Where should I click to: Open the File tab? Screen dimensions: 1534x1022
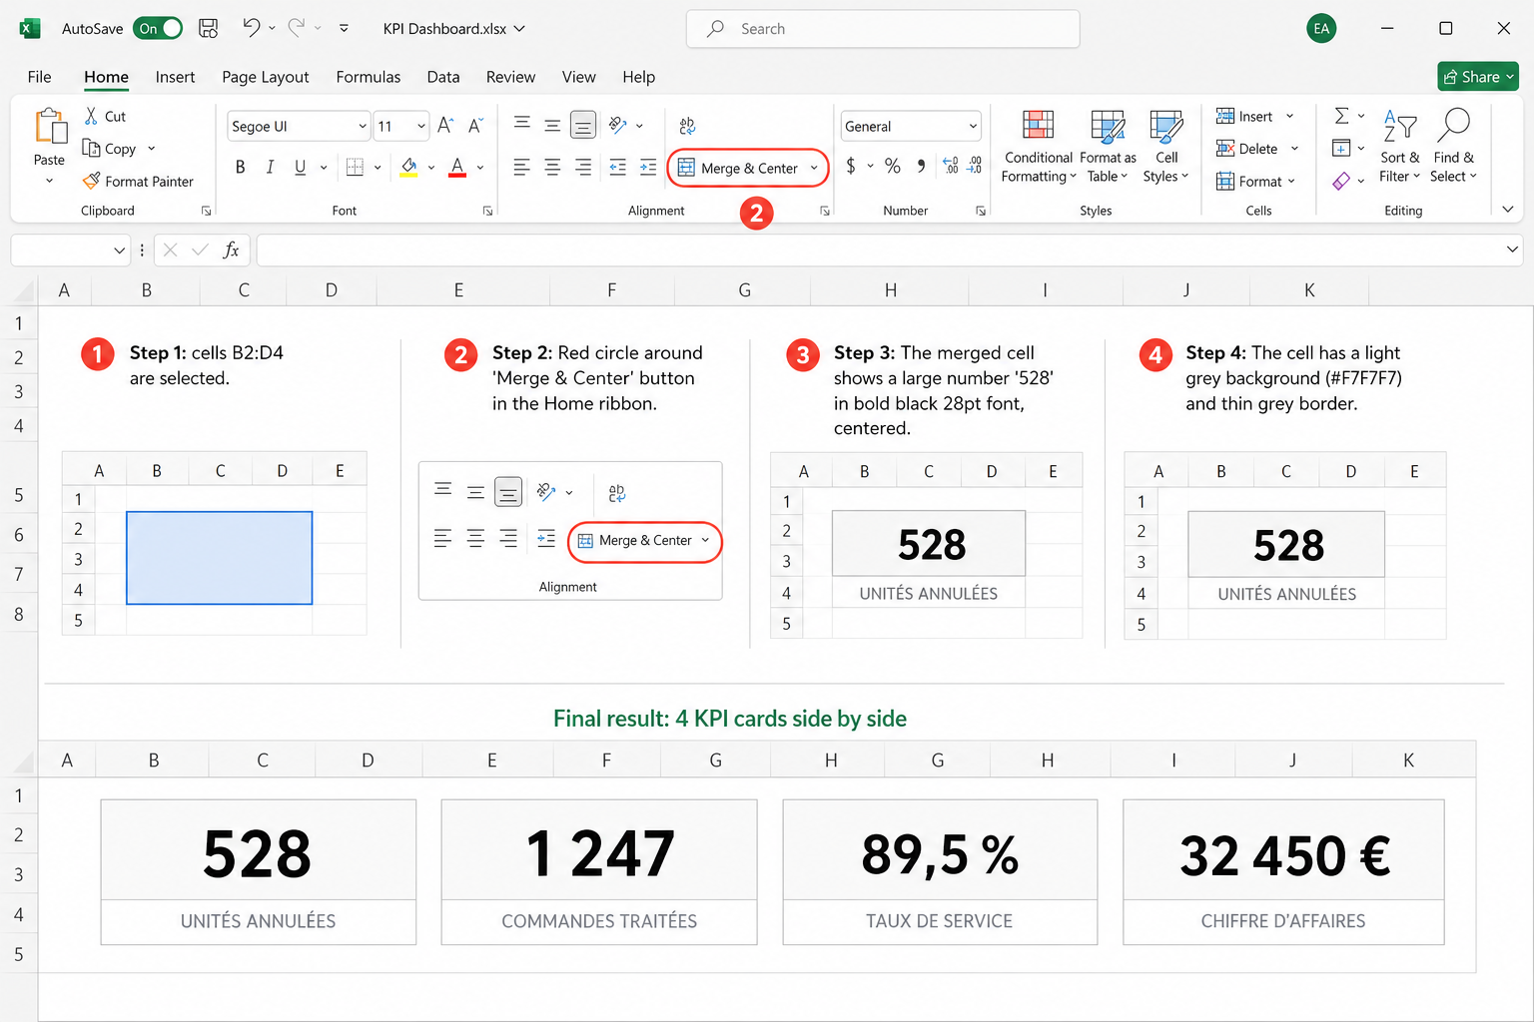(40, 77)
